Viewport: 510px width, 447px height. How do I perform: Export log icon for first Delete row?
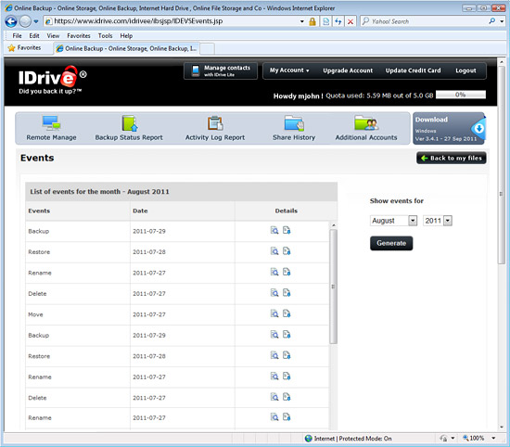coord(287,293)
